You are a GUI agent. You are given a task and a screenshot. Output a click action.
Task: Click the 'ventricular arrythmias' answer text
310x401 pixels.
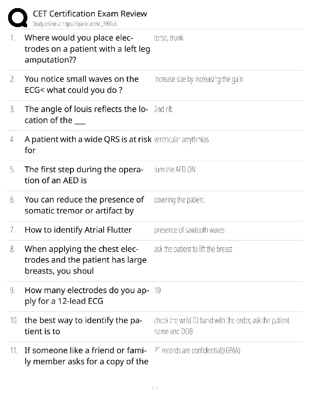pyautogui.click(x=181, y=139)
